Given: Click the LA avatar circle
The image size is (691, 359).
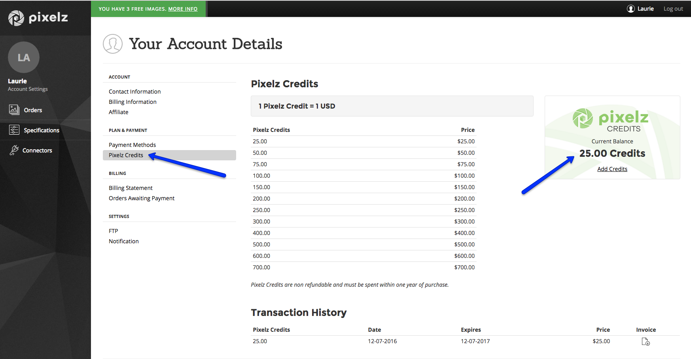Looking at the screenshot, I should [24, 57].
